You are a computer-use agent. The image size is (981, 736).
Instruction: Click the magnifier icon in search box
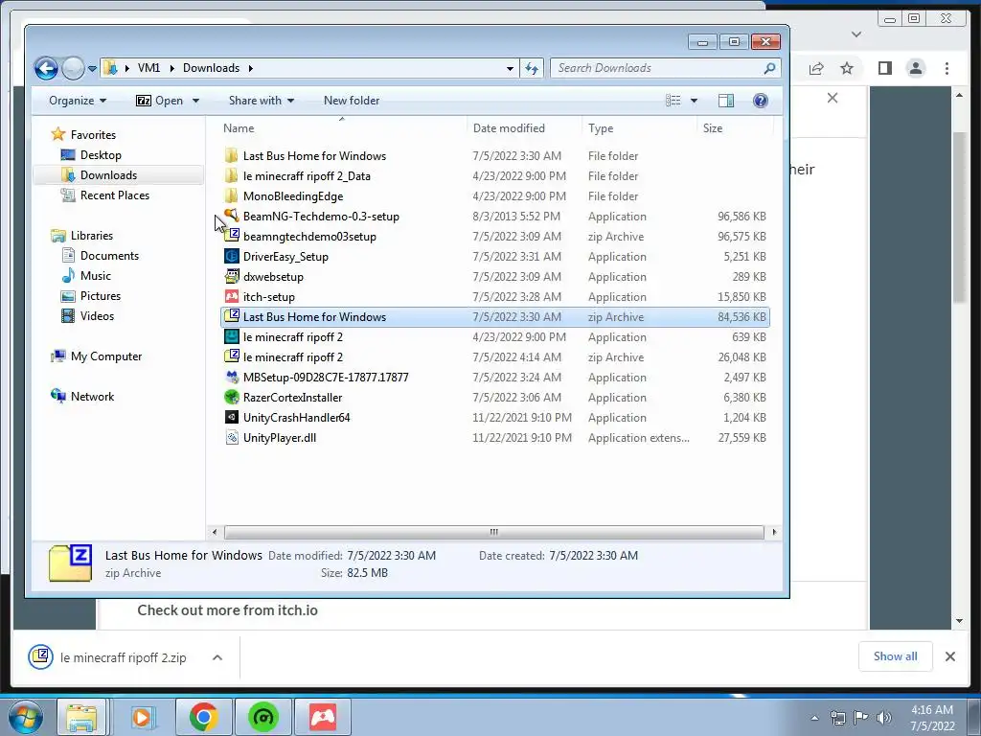769,68
